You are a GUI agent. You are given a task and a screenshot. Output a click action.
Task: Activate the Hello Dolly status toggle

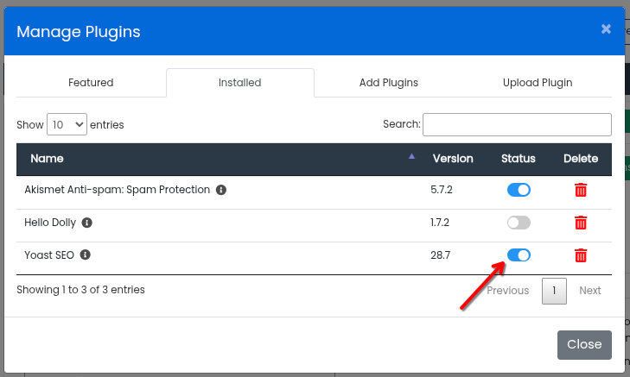point(519,223)
